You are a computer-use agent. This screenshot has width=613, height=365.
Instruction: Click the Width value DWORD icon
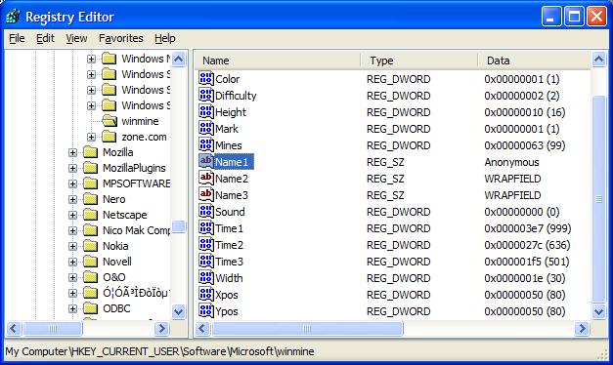click(x=206, y=277)
